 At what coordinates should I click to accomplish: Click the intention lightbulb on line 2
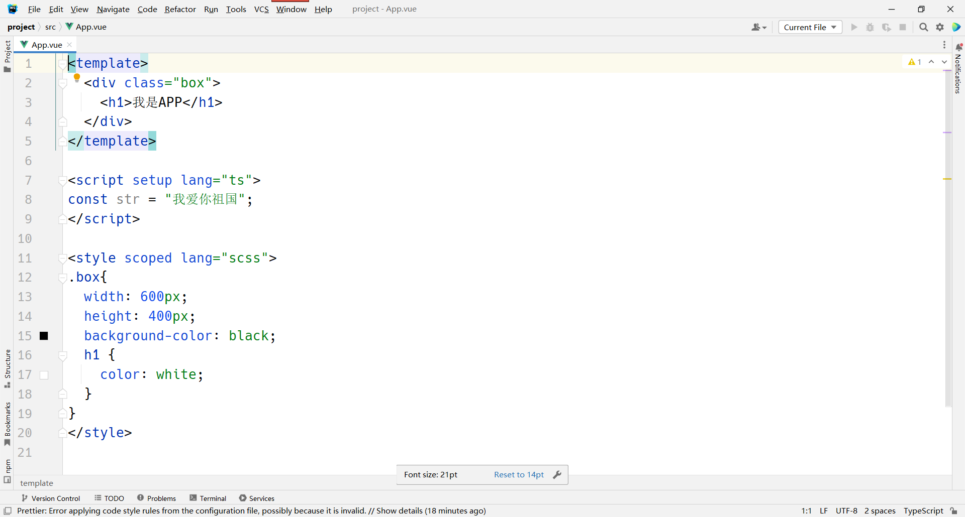coord(77,77)
